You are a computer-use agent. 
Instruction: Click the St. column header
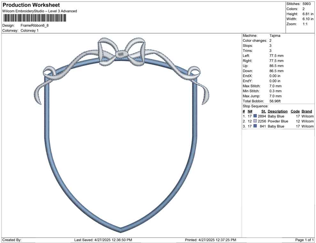click(x=263, y=111)
